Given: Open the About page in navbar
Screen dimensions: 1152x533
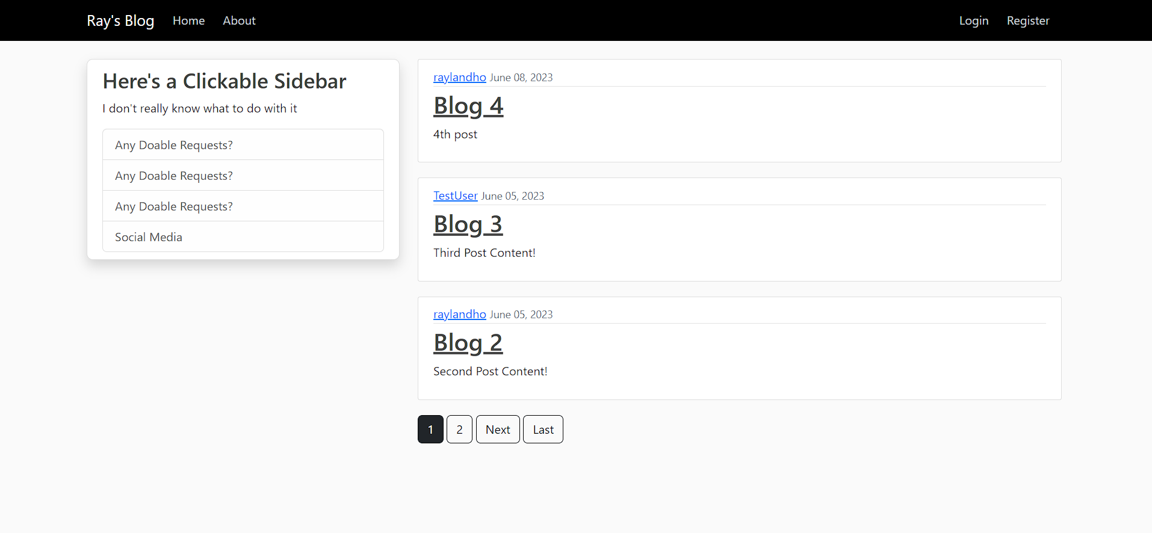Looking at the screenshot, I should tap(239, 20).
